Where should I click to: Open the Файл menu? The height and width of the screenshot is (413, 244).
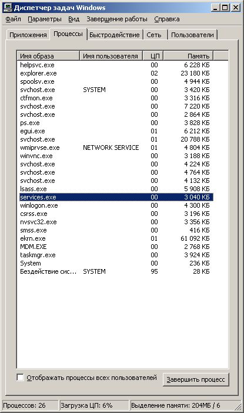[x=13, y=19]
